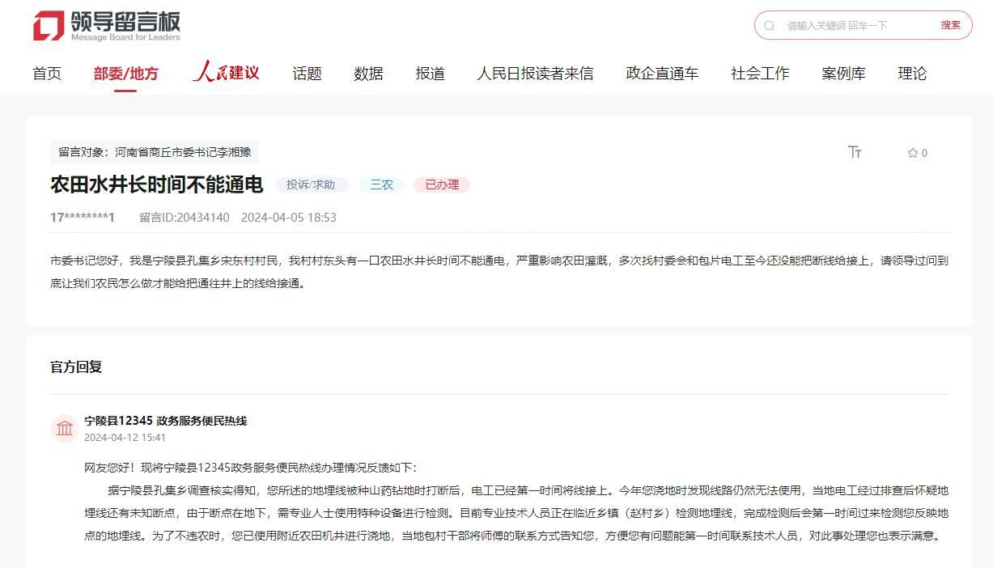Viewport: 993px width, 568px height.
Task: Click the 理论 navigation item
Action: coord(911,74)
